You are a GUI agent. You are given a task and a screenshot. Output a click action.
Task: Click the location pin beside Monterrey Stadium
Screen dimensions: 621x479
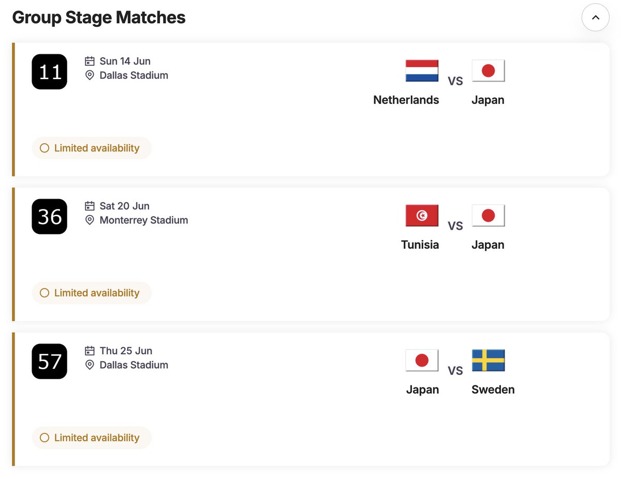pyautogui.click(x=90, y=220)
